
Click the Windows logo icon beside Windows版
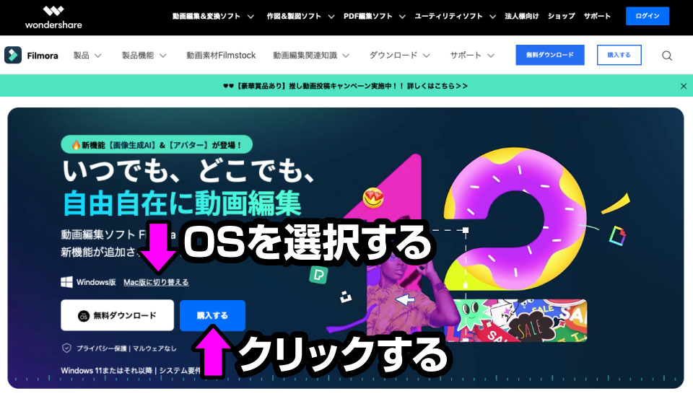click(x=66, y=282)
